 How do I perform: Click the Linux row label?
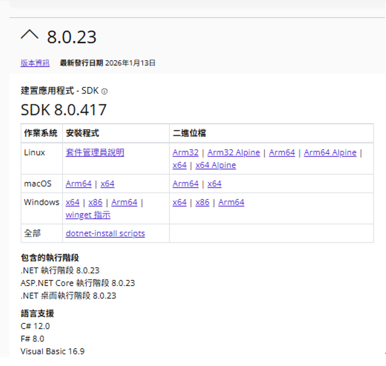34,153
